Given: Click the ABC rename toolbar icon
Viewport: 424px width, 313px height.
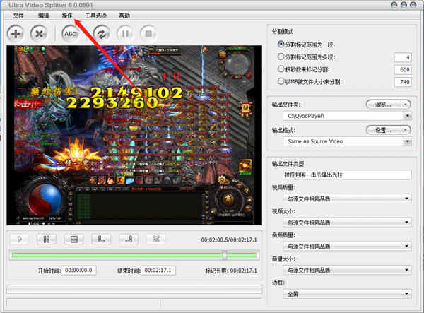Looking at the screenshot, I should (x=71, y=34).
